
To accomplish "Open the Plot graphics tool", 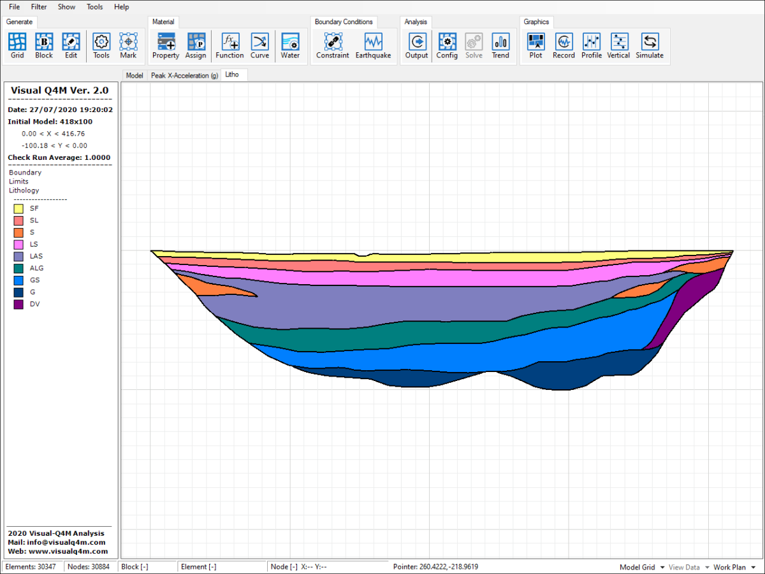I will click(536, 46).
